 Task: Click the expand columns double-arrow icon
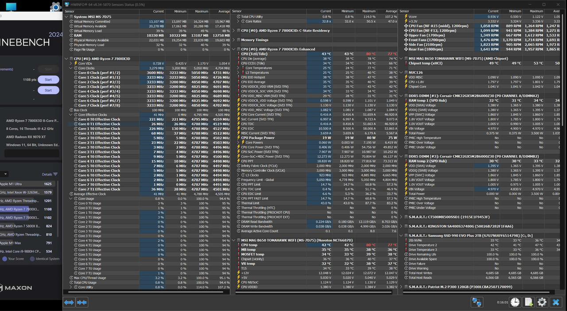pyautogui.click(x=69, y=302)
